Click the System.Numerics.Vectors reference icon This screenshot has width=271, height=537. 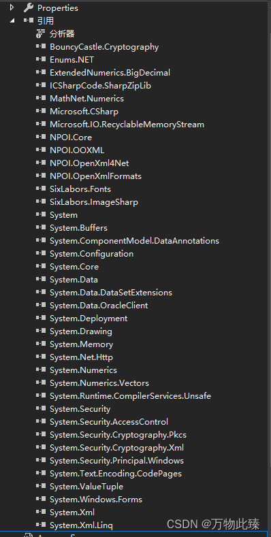41,383
